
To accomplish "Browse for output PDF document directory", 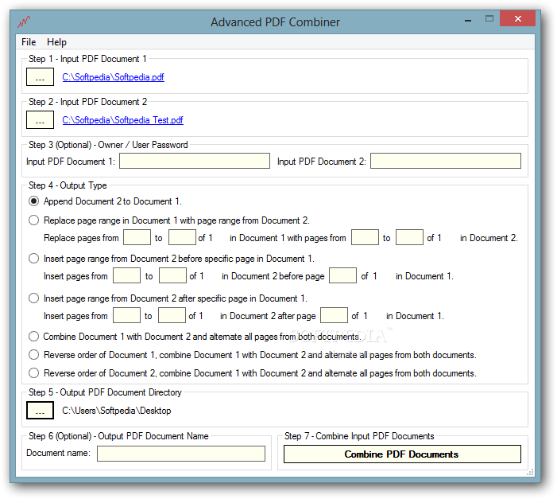I will [x=41, y=411].
